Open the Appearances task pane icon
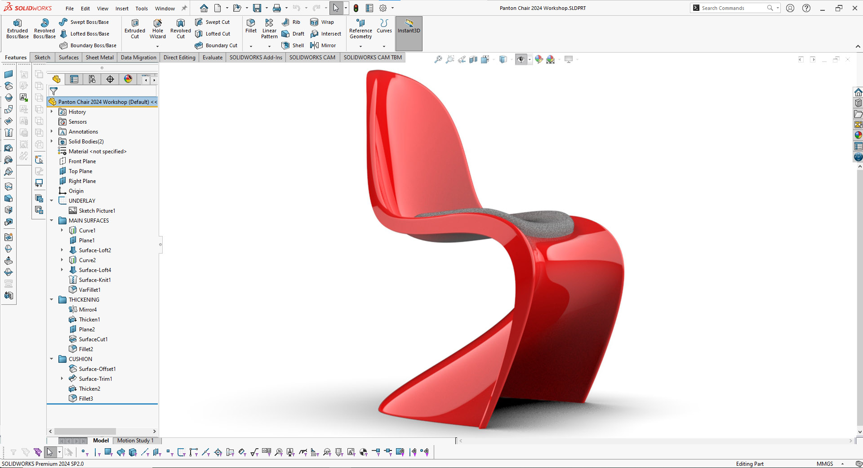 [x=858, y=135]
